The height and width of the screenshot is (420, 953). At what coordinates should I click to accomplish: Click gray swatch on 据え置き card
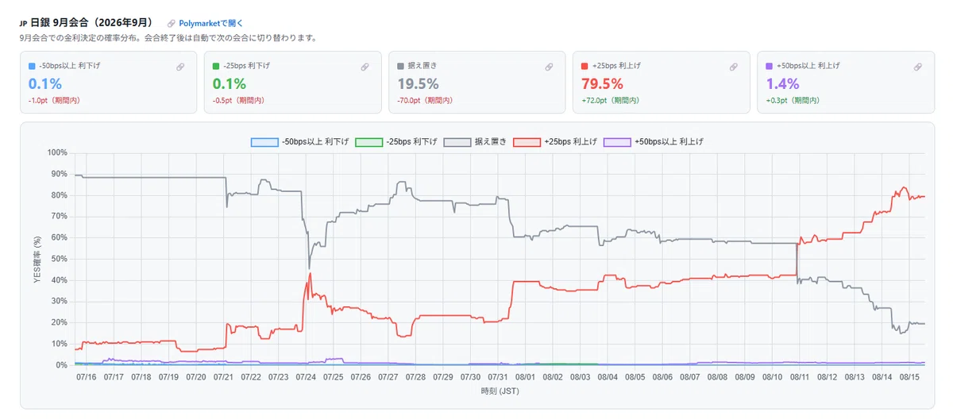click(400, 66)
